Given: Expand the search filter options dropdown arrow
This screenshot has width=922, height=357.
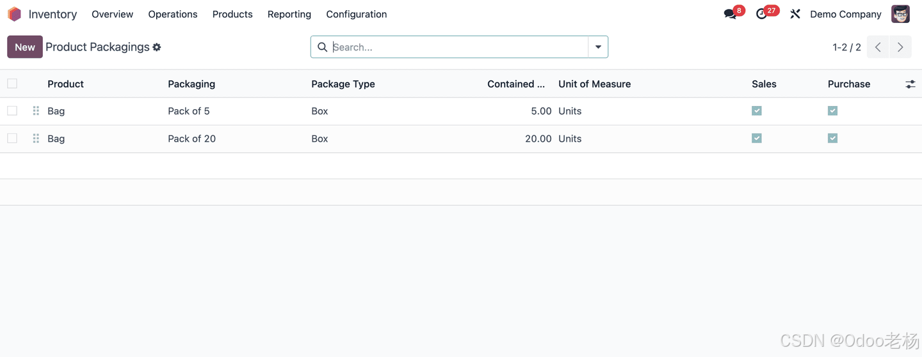Looking at the screenshot, I should click(598, 47).
